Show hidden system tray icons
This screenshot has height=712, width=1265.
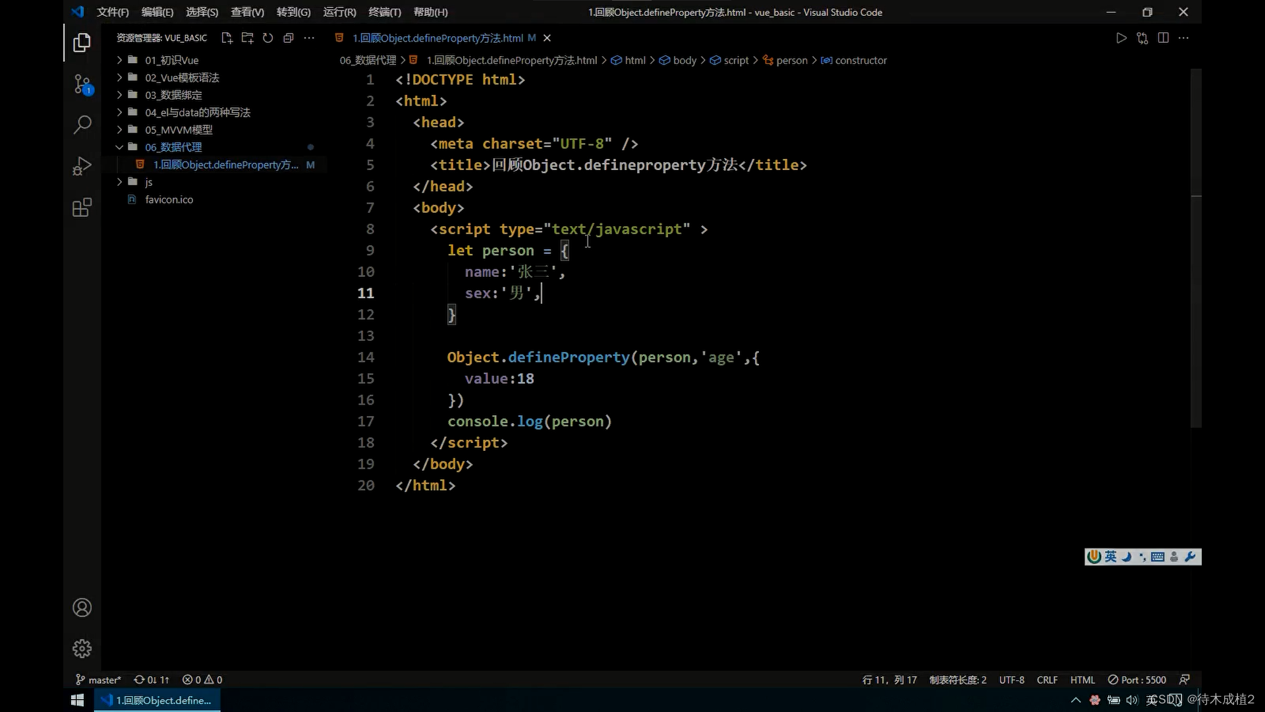1076,700
